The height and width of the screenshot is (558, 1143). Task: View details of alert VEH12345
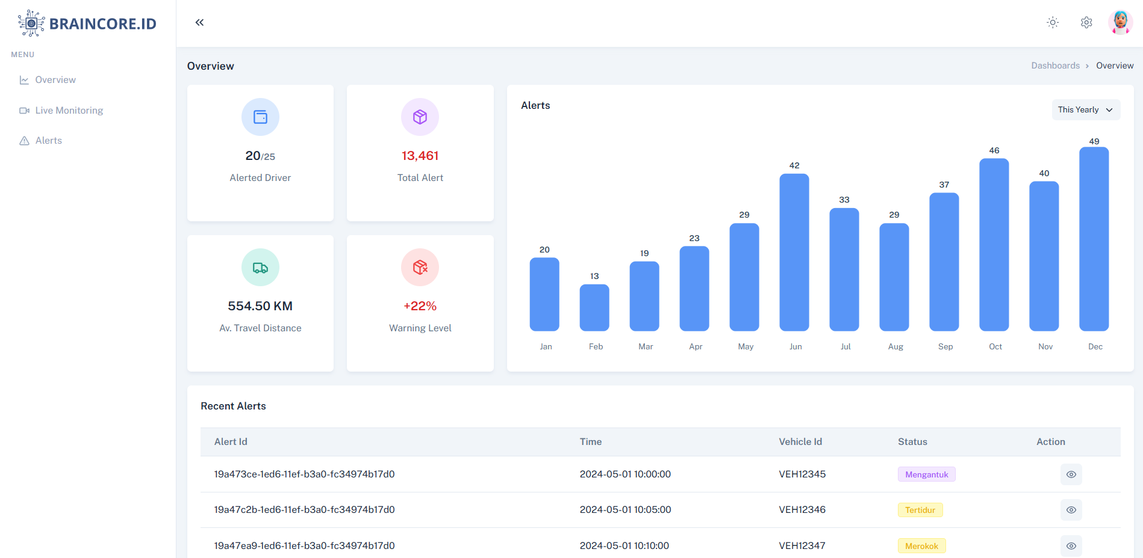coord(1071,474)
